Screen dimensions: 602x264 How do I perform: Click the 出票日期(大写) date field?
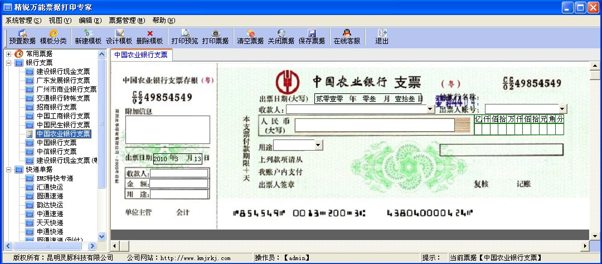pos(368,99)
